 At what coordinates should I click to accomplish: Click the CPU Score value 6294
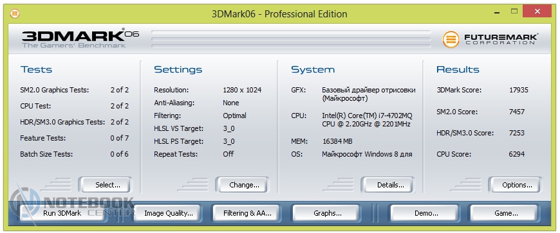[x=517, y=154]
